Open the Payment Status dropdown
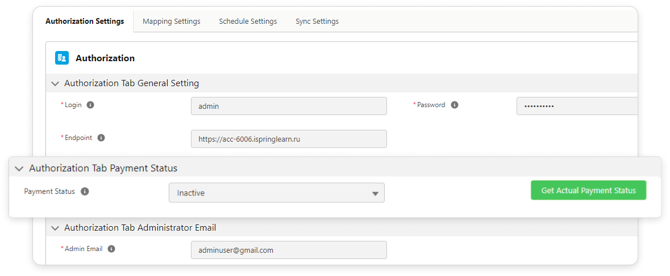This screenshot has width=670, height=276. (x=277, y=193)
